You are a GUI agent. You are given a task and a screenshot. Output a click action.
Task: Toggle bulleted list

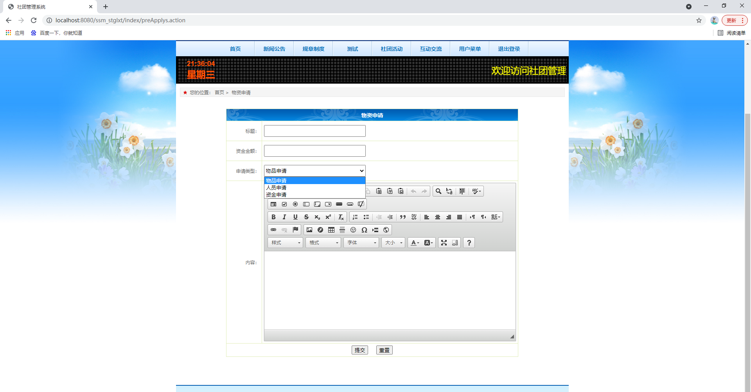click(x=366, y=217)
